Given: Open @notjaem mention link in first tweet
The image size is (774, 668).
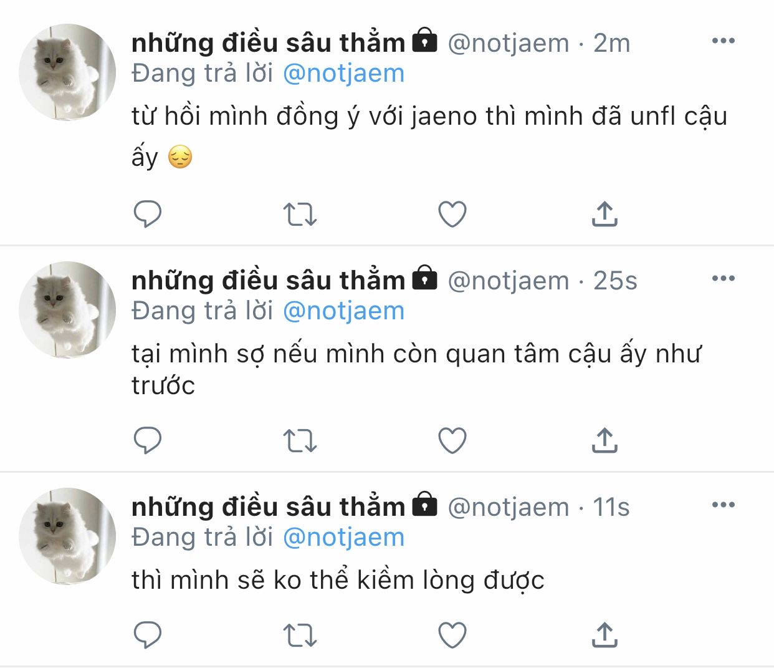Looking at the screenshot, I should click(x=343, y=74).
